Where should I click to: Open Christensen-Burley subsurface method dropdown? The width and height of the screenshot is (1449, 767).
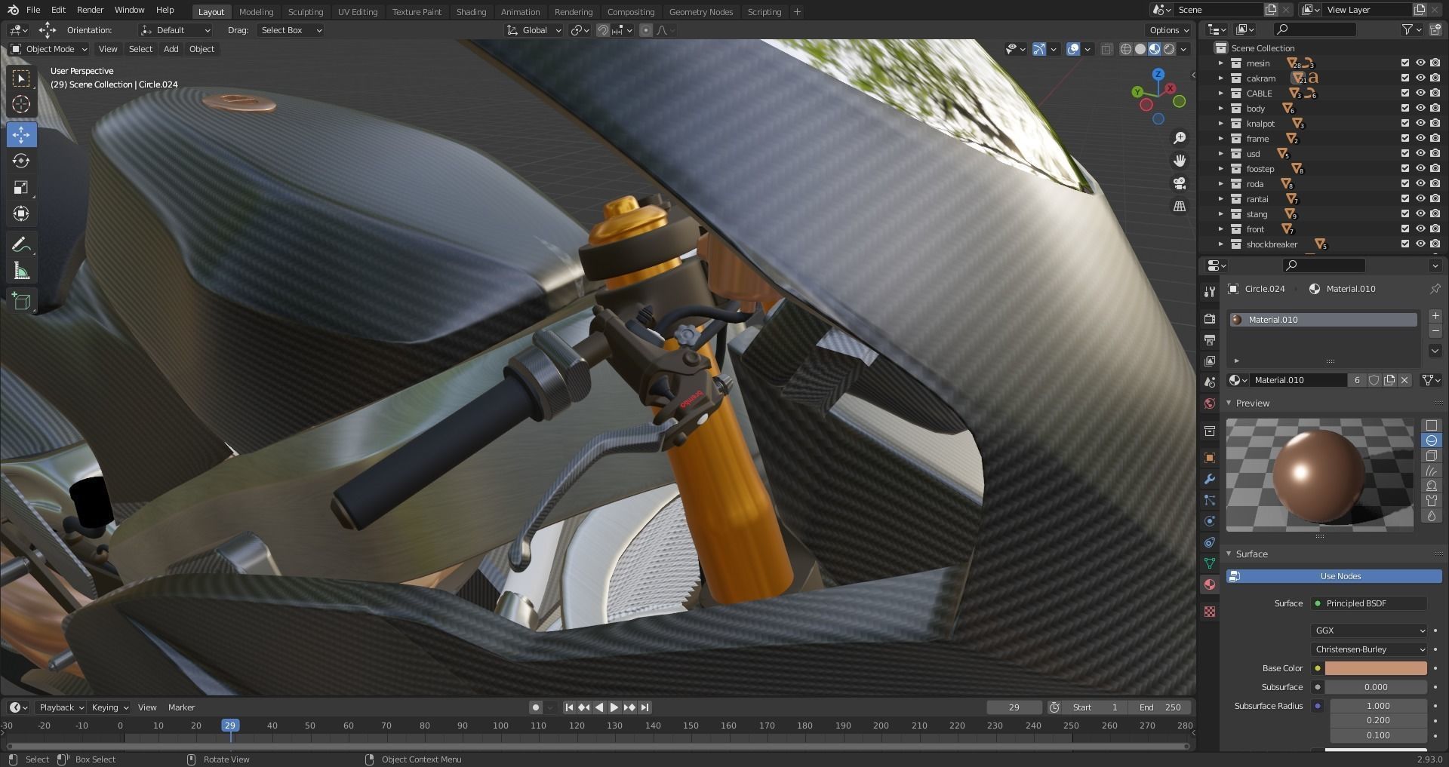tap(1368, 649)
